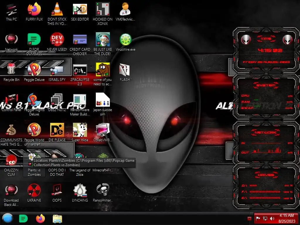Click the right alien head in TIME widget
Screen dimensions: 300x225
coord(288,40)
